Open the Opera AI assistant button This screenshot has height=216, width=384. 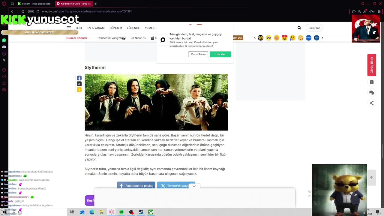tap(372, 11)
